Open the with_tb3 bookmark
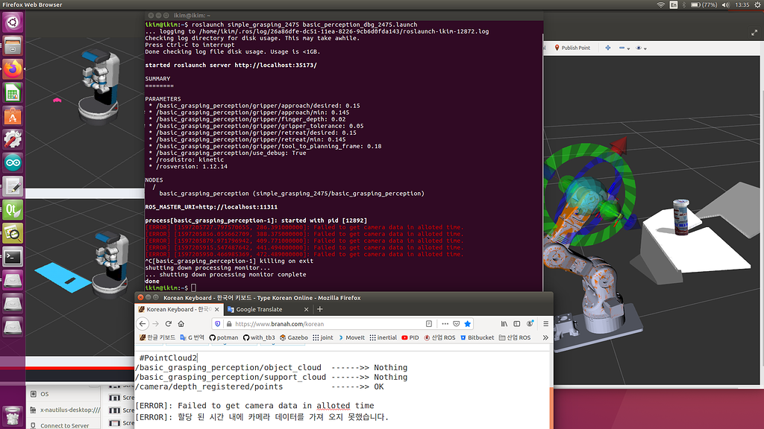The image size is (764, 429). [x=259, y=337]
